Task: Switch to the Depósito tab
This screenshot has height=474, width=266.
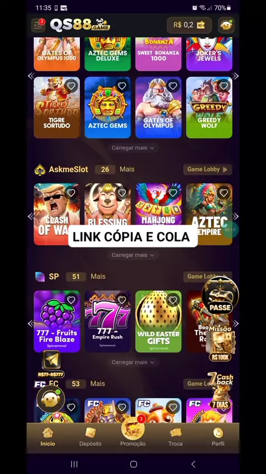Action: [x=90, y=437]
